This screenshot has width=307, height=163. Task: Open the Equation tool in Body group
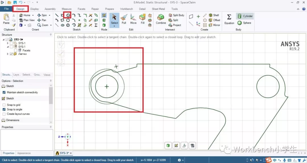[x=229, y=19]
